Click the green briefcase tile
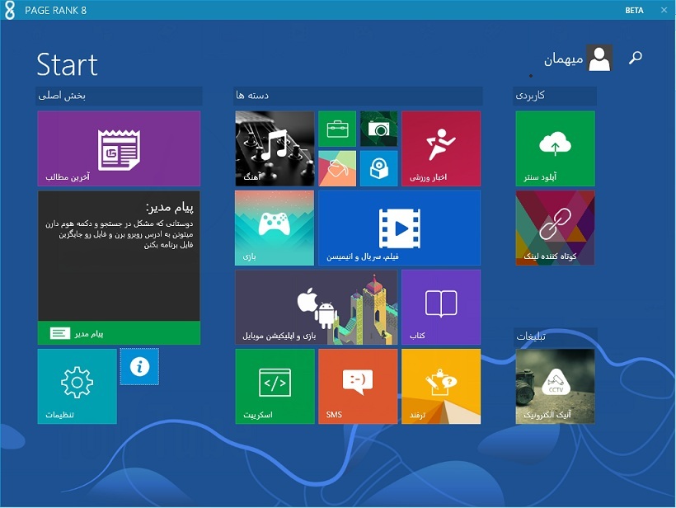Viewport: 676px width, 508px height. [x=337, y=129]
